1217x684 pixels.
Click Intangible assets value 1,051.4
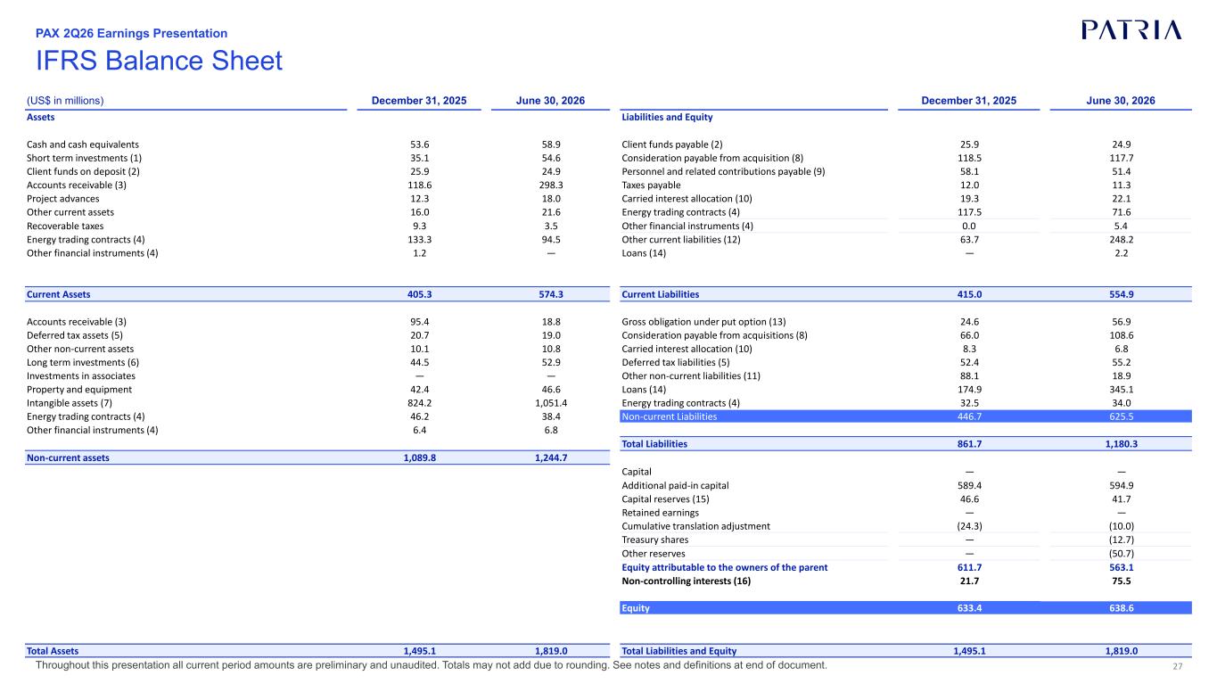click(x=551, y=403)
